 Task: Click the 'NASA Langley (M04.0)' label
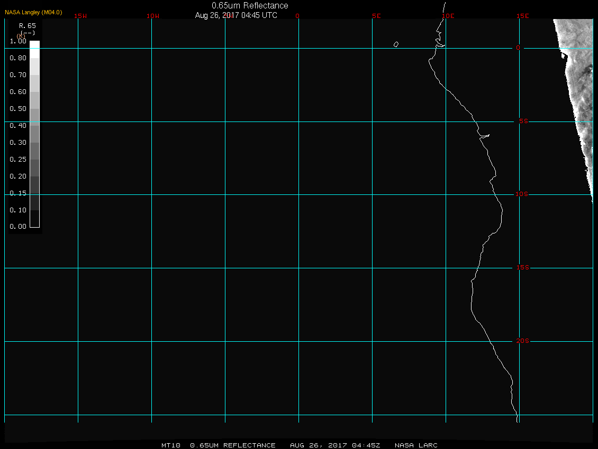(x=33, y=12)
